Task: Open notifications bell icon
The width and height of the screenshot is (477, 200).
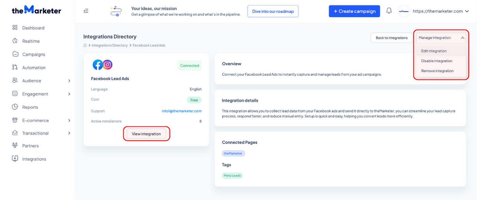Action: tap(389, 11)
